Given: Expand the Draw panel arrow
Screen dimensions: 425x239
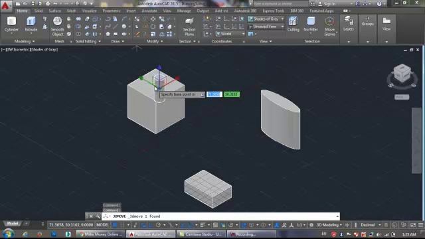Looking at the screenshot, I should coord(123,41).
